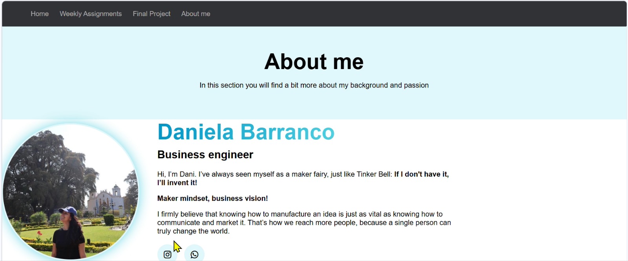Click the "Business engineer" subtitle
The height and width of the screenshot is (261, 628).
[x=205, y=155]
